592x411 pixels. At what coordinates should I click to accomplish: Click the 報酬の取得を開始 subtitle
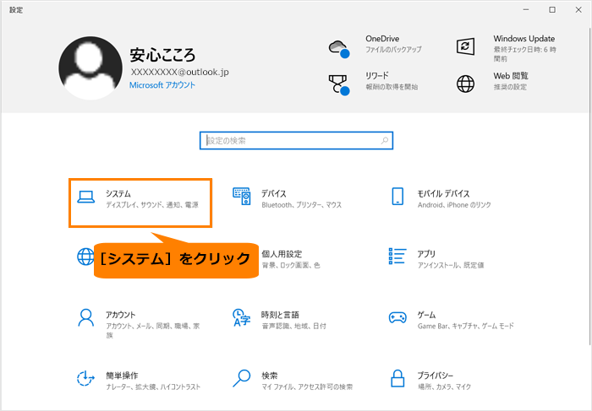pyautogui.click(x=392, y=87)
